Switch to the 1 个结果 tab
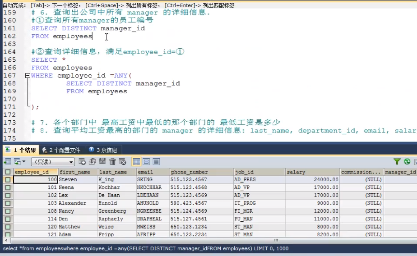Screen dimensions: 417x256 coord(21,150)
